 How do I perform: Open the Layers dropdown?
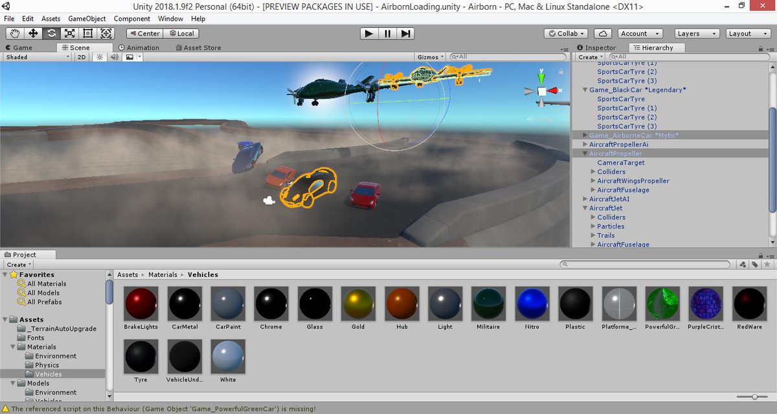(697, 34)
